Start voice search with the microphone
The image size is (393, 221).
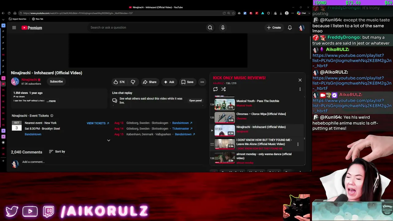pyautogui.click(x=223, y=28)
